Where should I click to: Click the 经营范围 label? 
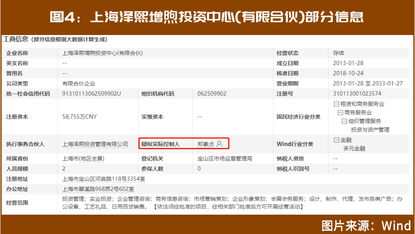(17, 203)
